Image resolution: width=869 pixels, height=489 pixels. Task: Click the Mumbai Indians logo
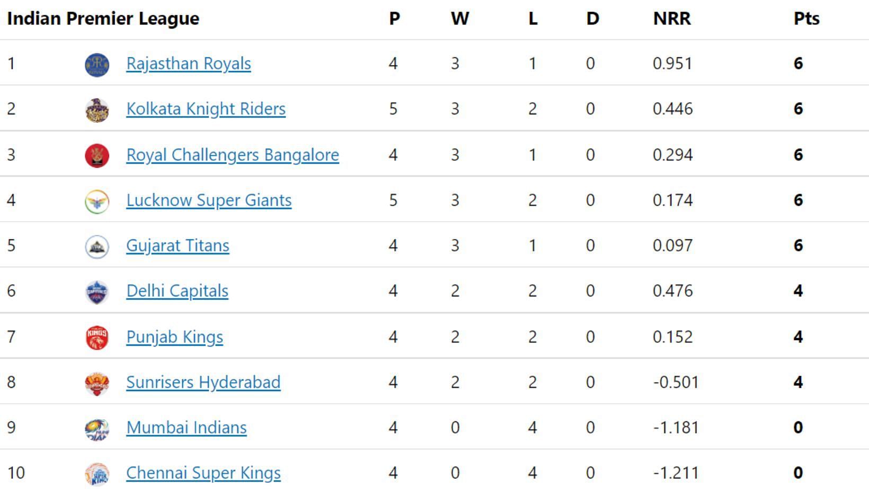click(x=97, y=429)
